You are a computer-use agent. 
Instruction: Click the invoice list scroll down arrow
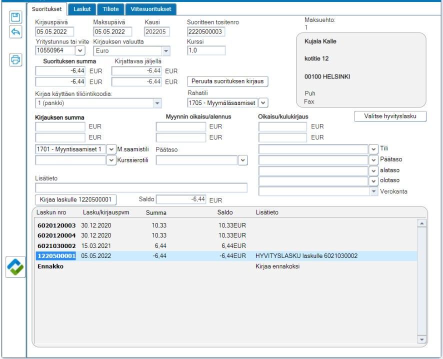click(x=421, y=339)
